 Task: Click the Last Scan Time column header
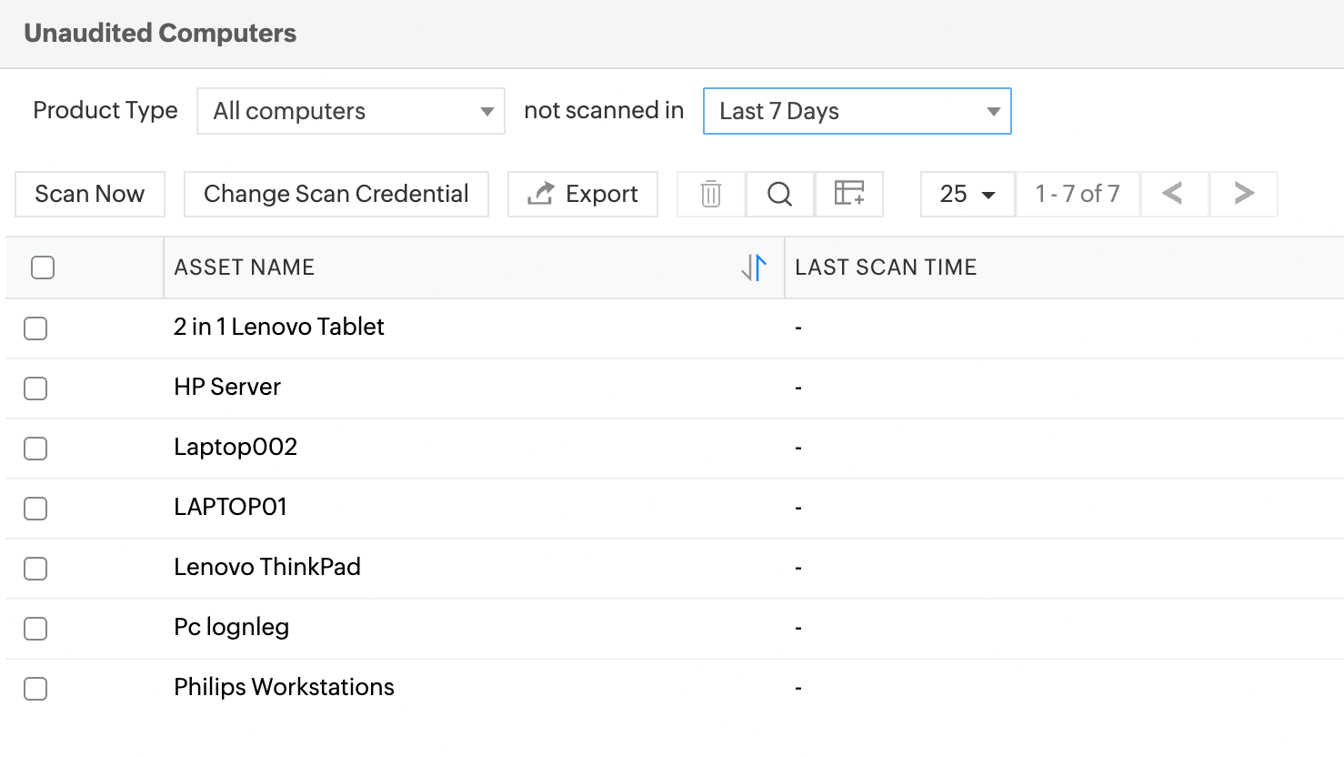(x=886, y=267)
